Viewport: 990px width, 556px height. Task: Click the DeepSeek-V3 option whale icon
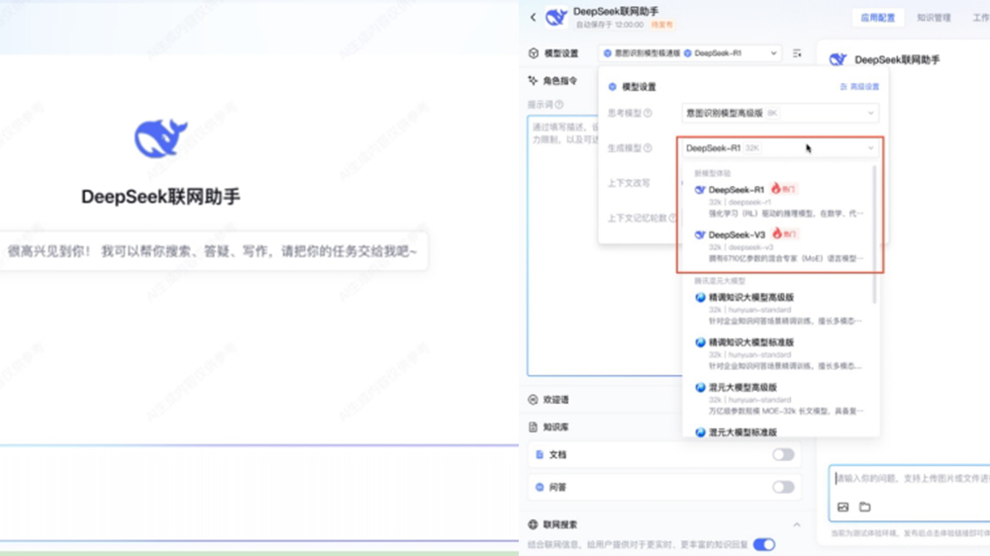pyautogui.click(x=700, y=234)
